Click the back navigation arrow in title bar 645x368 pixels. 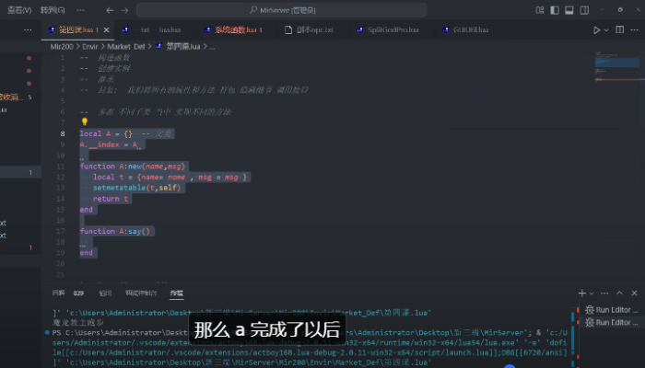pos(111,10)
